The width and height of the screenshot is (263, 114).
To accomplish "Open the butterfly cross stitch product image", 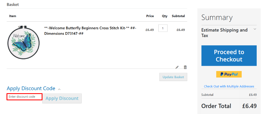I will click(x=23, y=42).
